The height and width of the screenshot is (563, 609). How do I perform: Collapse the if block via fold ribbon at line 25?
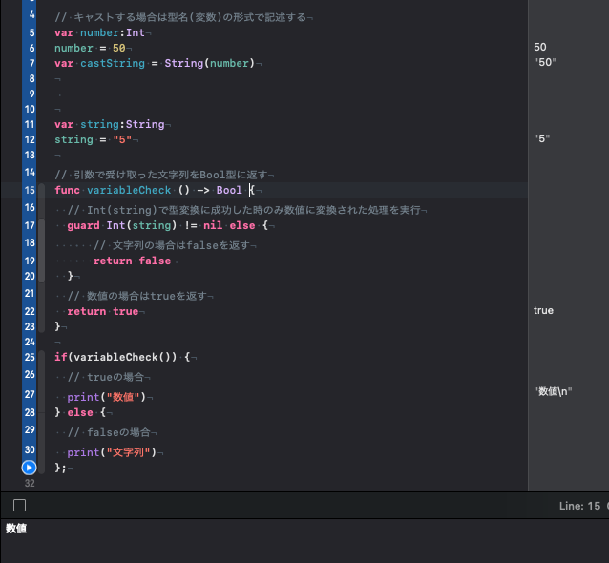(41, 412)
